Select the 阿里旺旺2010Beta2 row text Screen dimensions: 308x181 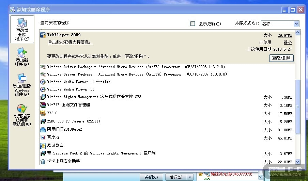pos(64,129)
